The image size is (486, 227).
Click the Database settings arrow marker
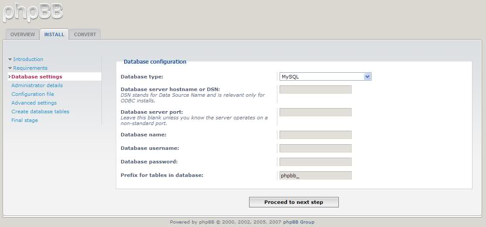click(10, 77)
